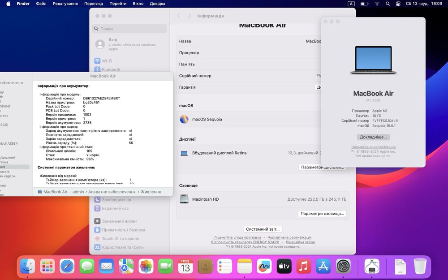Open Ліцензійна угода програми link
Screen dimensions: 448x280
click(x=237, y=237)
